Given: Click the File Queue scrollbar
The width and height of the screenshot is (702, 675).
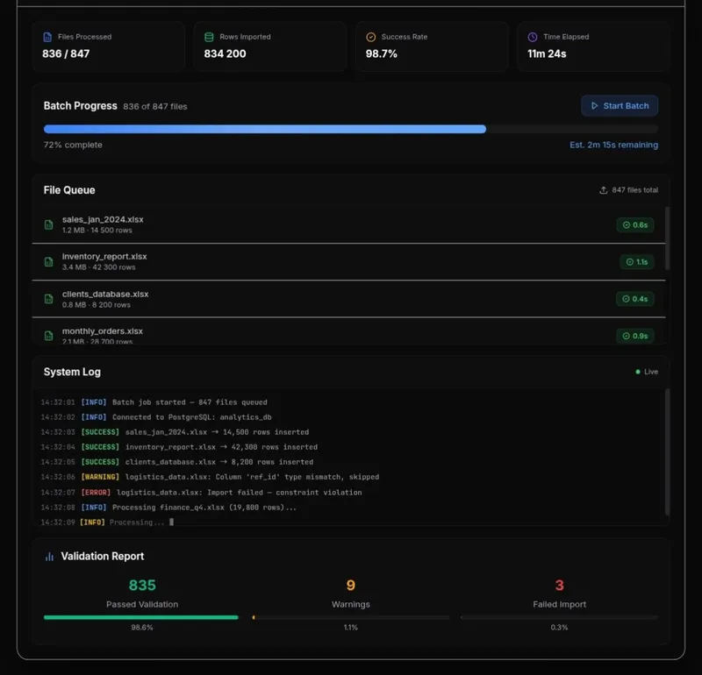Looking at the screenshot, I should 667,238.
